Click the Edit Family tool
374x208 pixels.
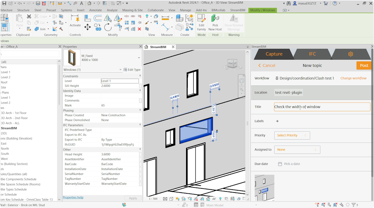tap(202, 23)
